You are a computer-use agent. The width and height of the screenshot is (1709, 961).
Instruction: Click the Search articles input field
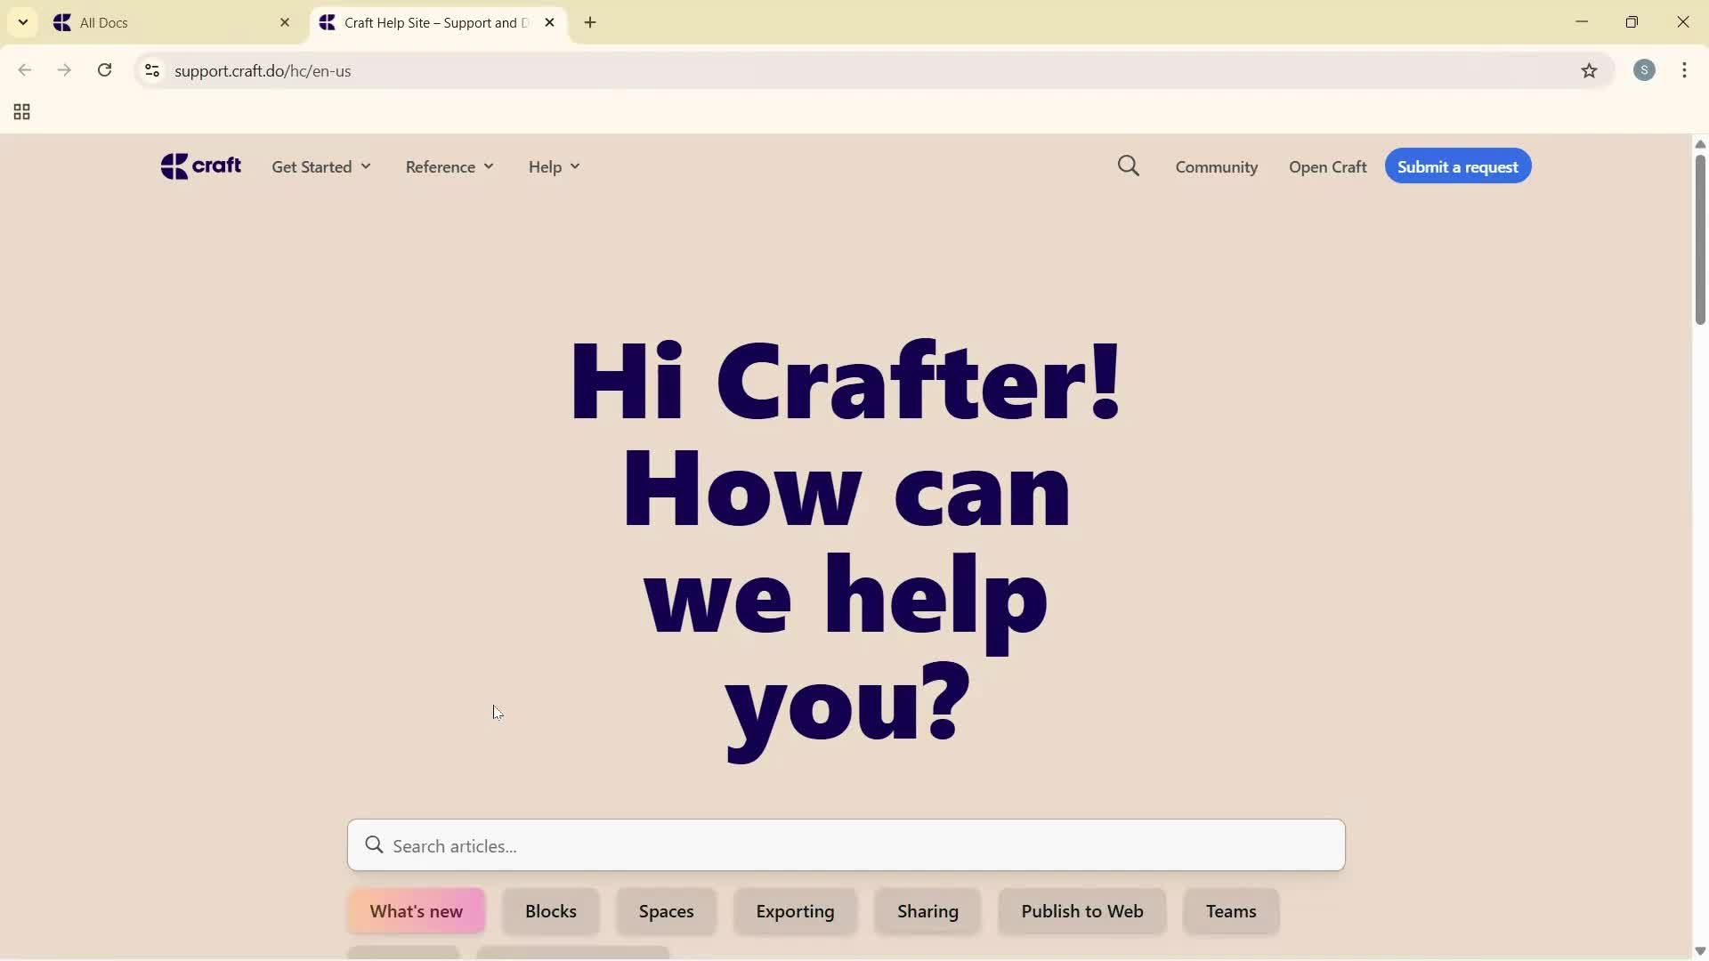[x=846, y=845]
